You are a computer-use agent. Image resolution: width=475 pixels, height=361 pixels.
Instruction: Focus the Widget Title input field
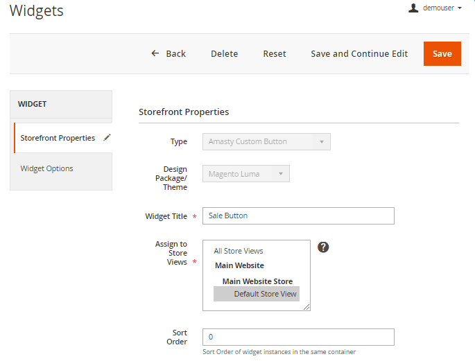(298, 215)
